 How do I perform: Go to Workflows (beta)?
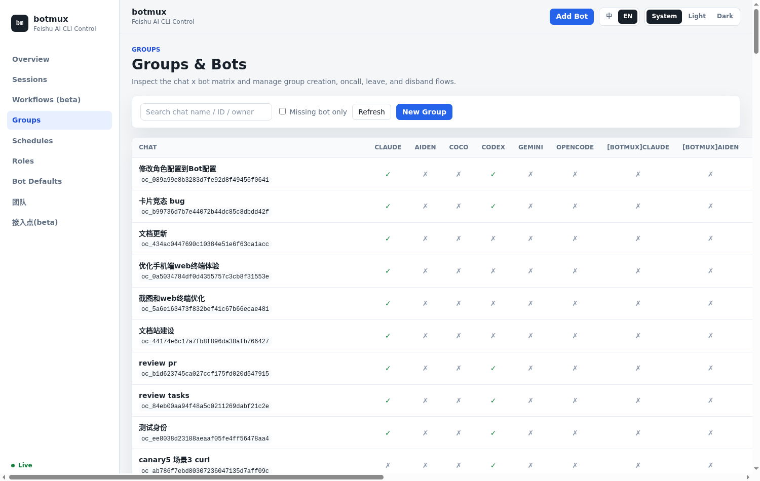pyautogui.click(x=60, y=100)
